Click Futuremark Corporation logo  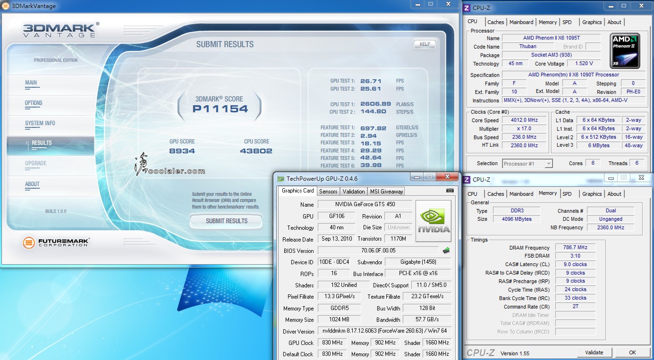[57, 243]
